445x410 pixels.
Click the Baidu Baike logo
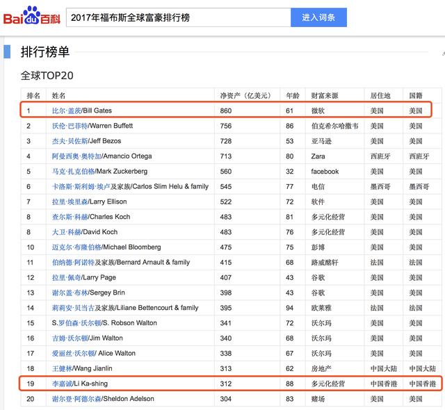point(32,15)
